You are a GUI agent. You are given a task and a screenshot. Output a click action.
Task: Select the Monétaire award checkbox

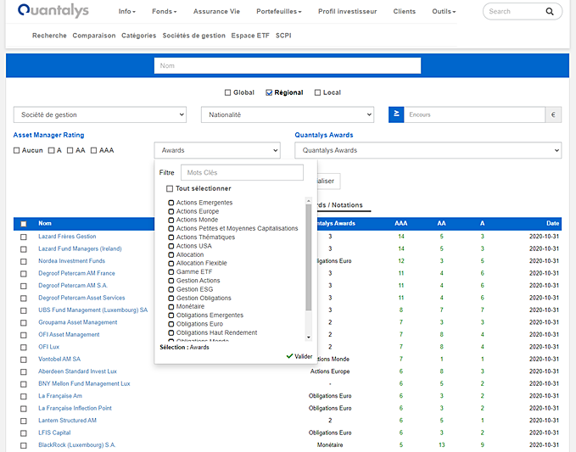pos(171,307)
